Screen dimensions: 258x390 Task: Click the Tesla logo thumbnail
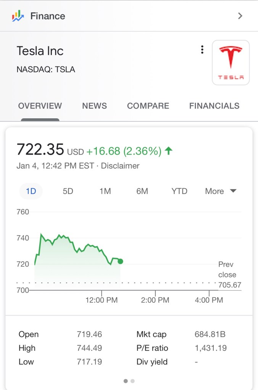(x=231, y=63)
